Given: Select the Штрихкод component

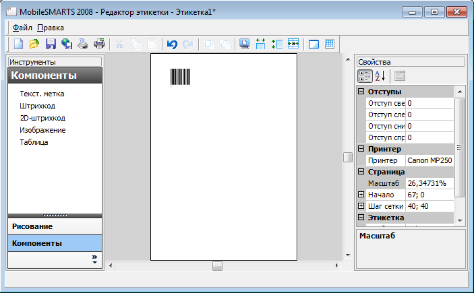Looking at the screenshot, I should coord(38,106).
